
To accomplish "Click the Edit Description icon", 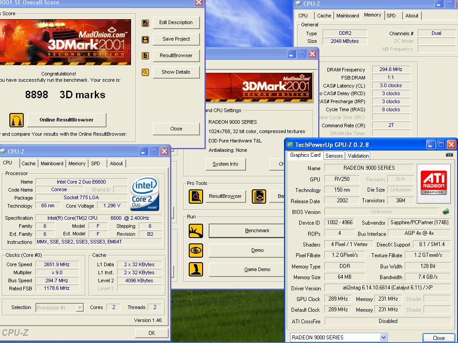I will (x=145, y=23).
